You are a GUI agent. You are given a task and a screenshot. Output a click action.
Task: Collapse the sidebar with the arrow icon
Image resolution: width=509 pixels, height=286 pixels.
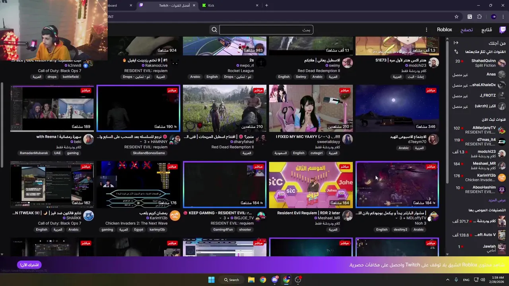456,43
